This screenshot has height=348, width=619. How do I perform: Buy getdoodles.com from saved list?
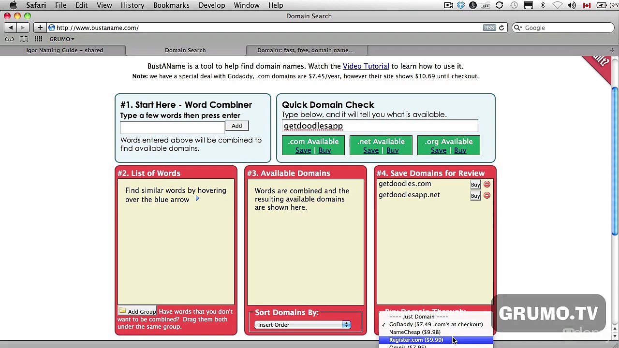pyautogui.click(x=475, y=184)
